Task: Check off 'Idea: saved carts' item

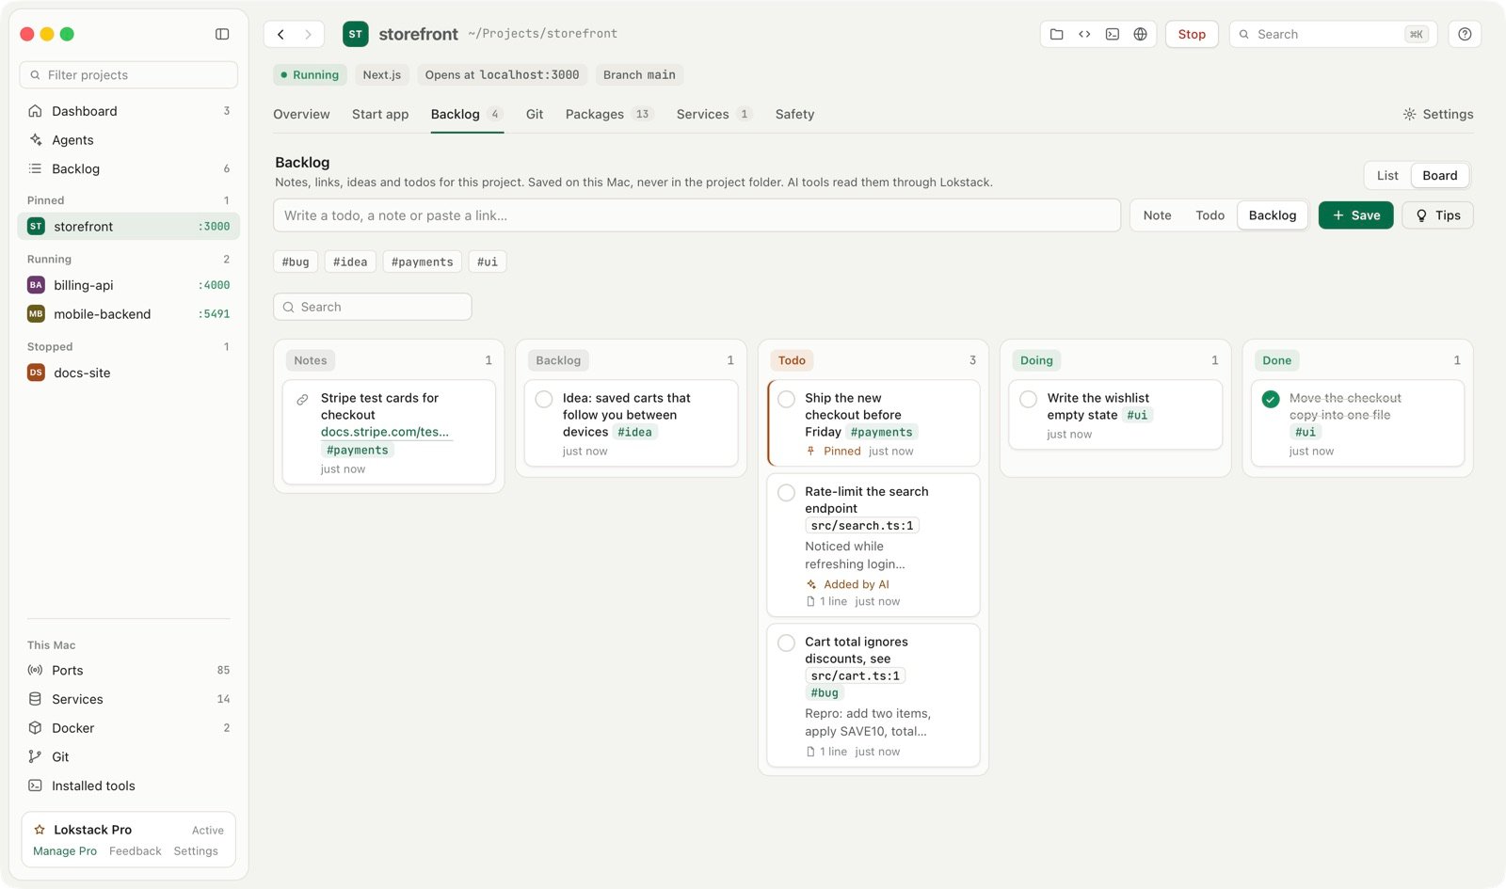Action: pos(544,399)
